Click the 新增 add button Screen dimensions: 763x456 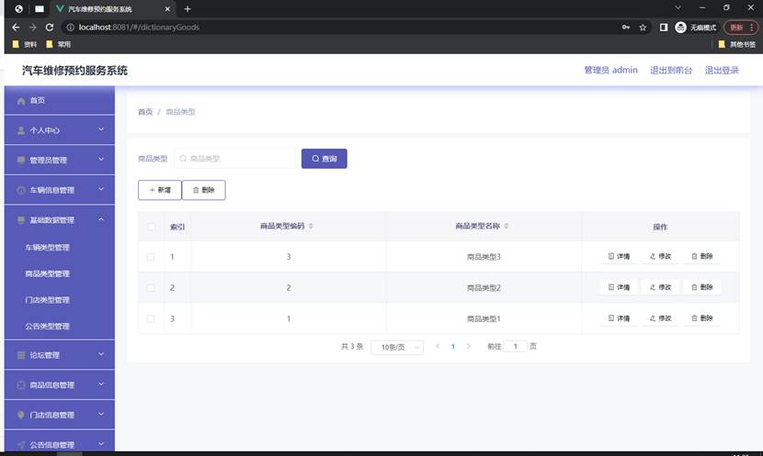point(160,190)
